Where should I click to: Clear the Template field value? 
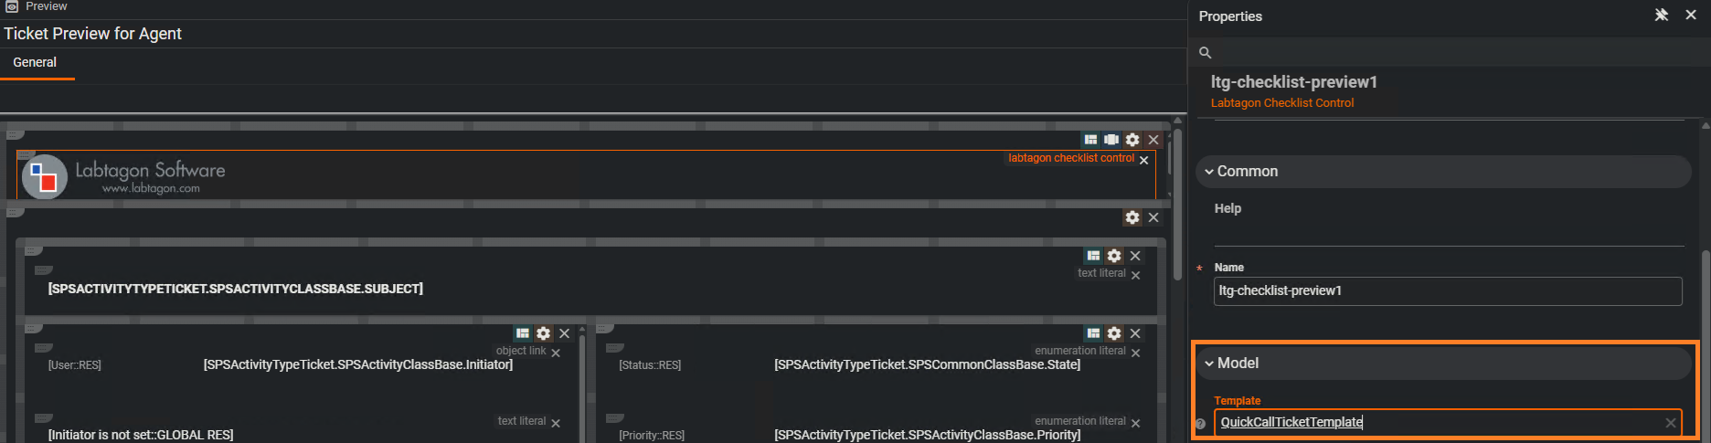[1670, 423]
